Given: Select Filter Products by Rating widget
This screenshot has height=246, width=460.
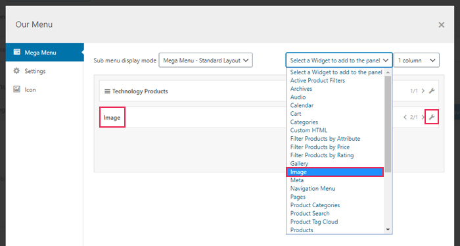Looking at the screenshot, I should point(336,155).
